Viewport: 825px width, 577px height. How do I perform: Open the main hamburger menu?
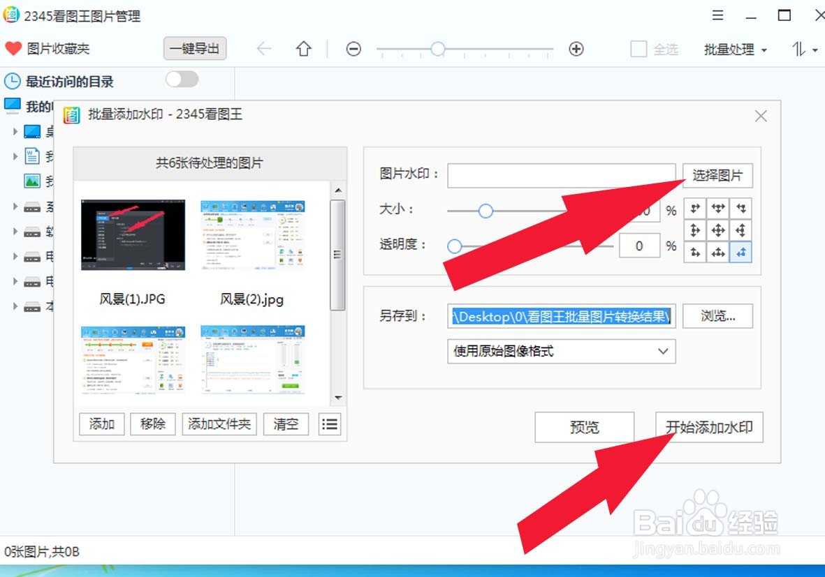coord(717,15)
